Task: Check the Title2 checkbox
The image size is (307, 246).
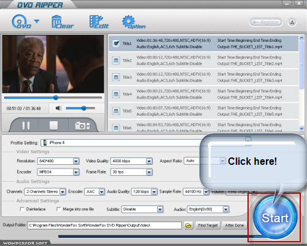Action: 116,60
